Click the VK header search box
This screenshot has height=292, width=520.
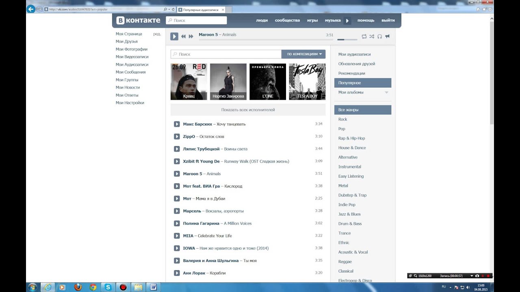196,20
